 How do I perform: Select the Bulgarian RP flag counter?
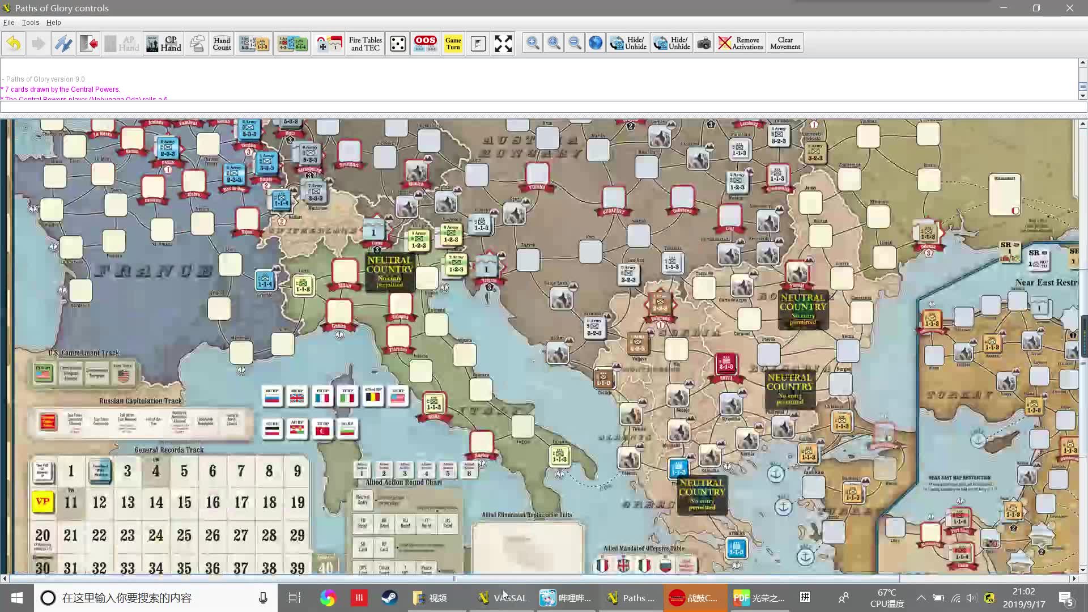click(347, 430)
